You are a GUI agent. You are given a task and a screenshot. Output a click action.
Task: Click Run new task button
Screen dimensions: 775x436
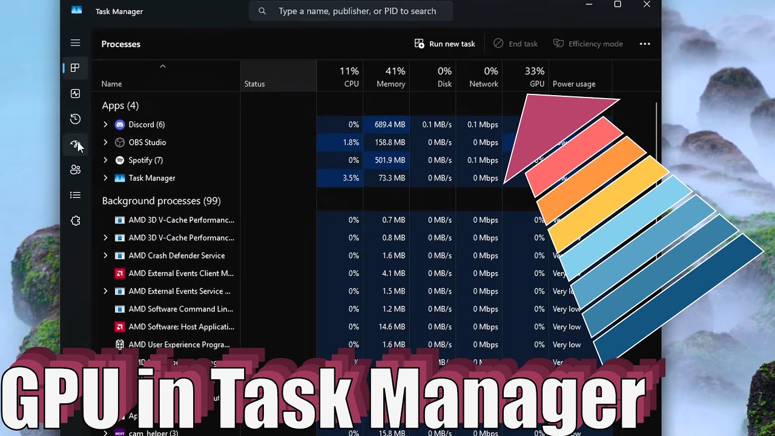(x=445, y=44)
